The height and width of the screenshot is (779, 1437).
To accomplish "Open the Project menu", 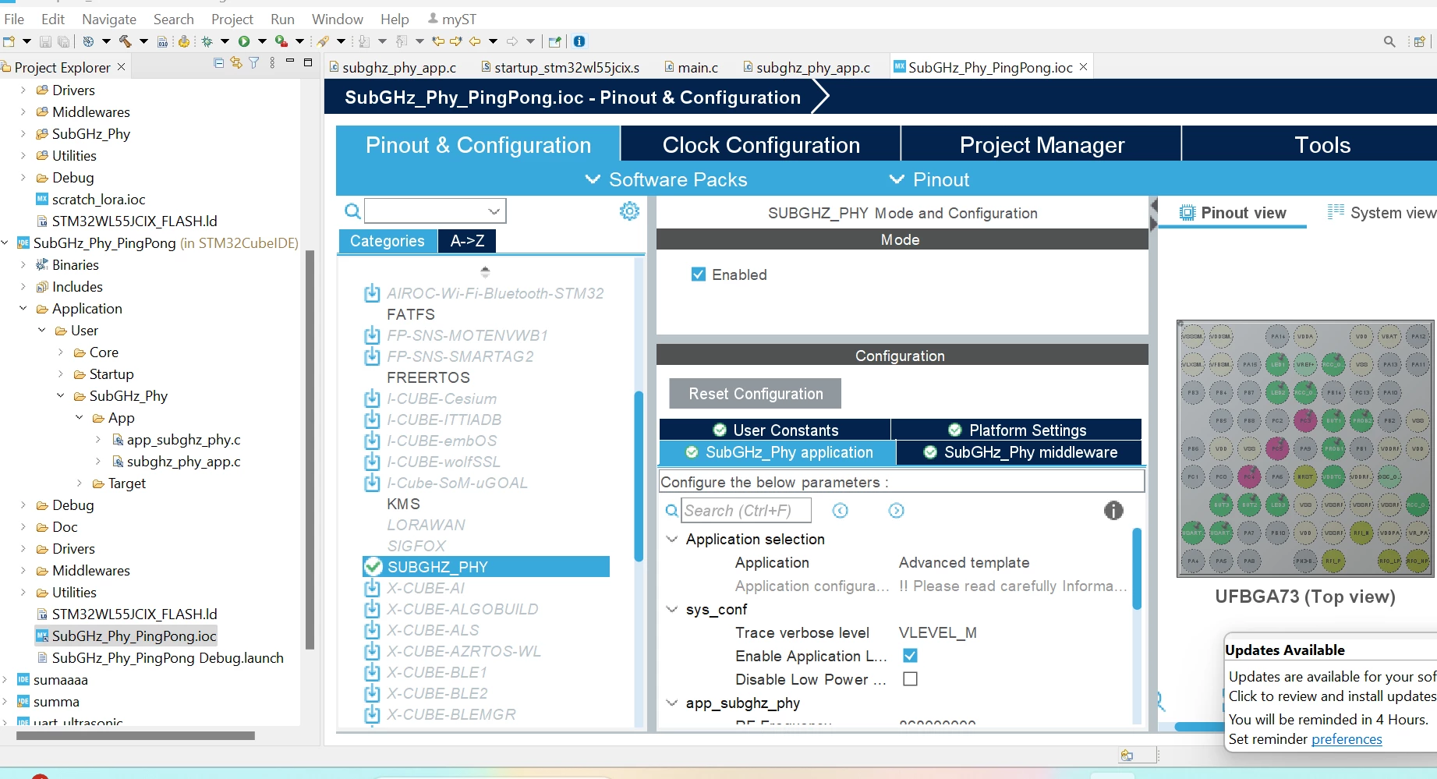I will click(232, 19).
